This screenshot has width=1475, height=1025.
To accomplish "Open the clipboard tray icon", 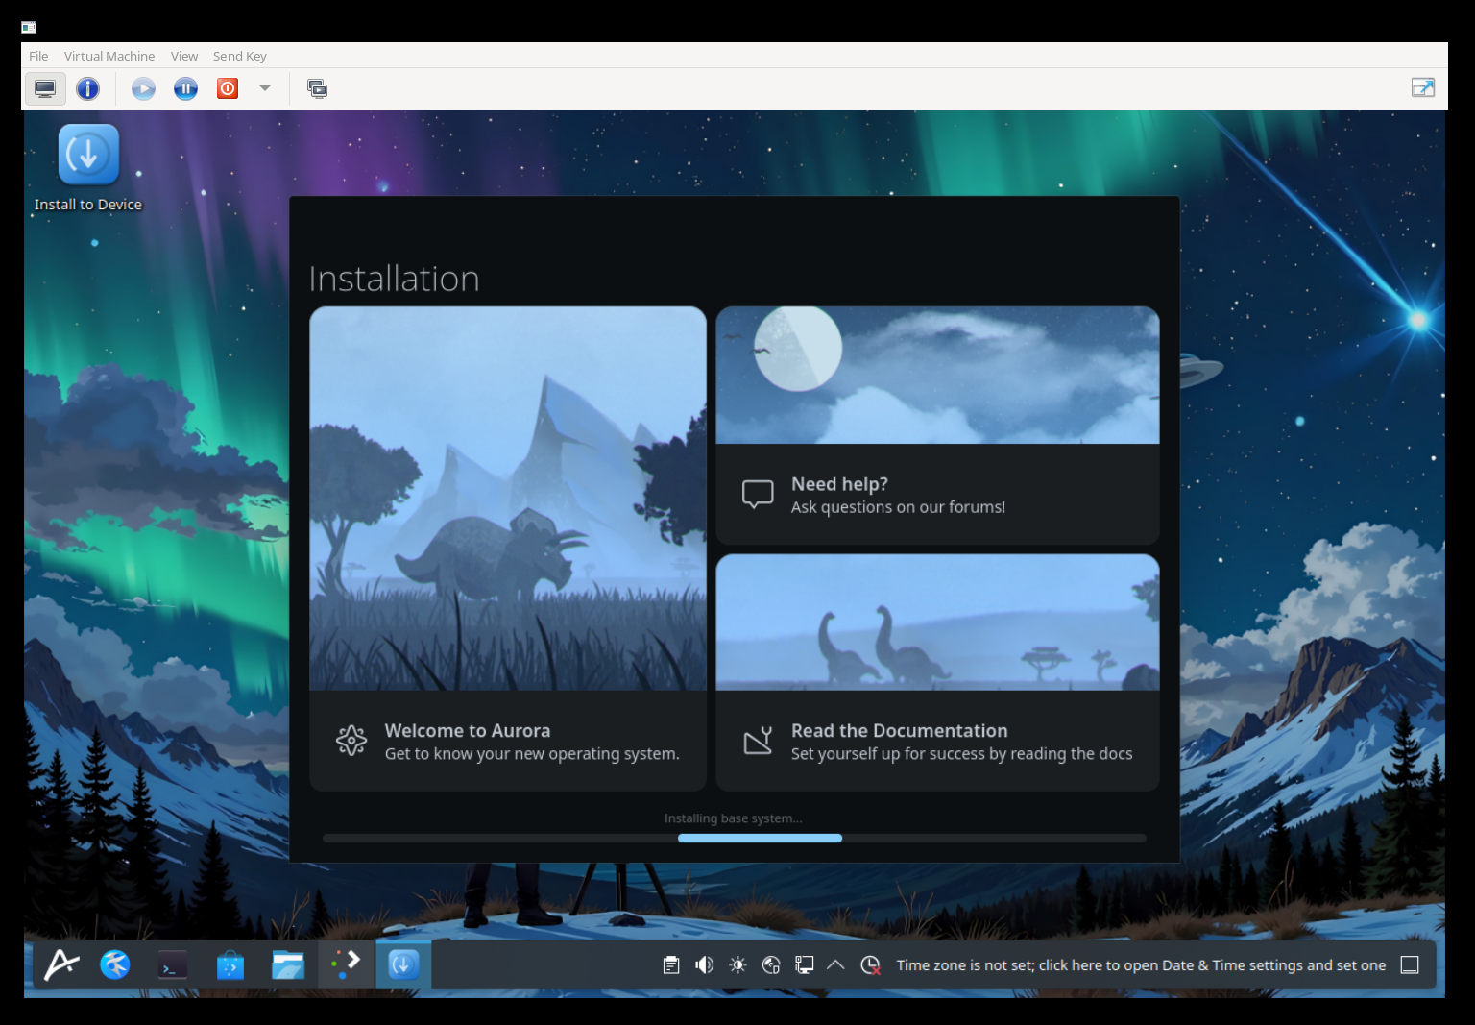I will (x=671, y=965).
